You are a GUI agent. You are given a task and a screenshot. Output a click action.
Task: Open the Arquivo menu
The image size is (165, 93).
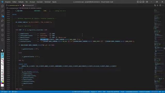pyautogui.click(x=8, y=2)
